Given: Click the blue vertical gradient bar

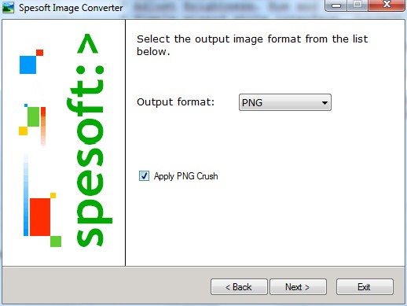Looking at the screenshot, I should pos(26,194).
